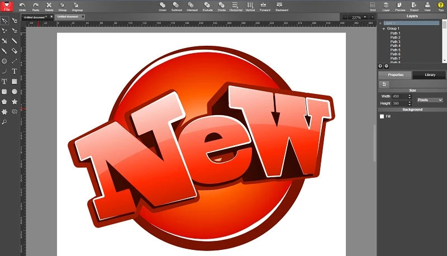This screenshot has height=256, width=447.
Task: Select the Zoom magnifier tool
Action: [x=4, y=121]
